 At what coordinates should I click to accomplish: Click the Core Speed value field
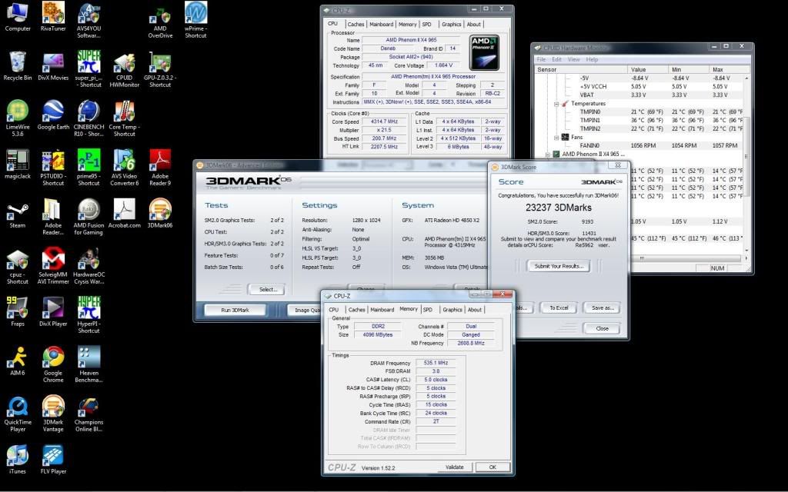(x=384, y=121)
